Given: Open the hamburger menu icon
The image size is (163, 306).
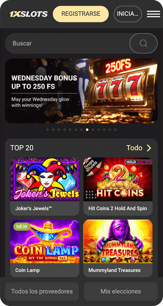Looking at the screenshot, I should point(154,14).
